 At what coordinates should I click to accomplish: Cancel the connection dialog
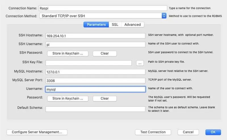(x=188, y=132)
